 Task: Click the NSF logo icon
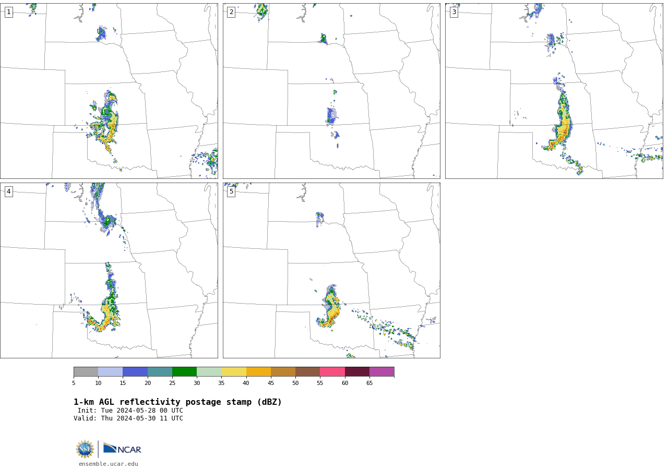pos(85,449)
